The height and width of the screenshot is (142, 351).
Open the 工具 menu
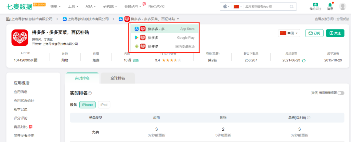[73, 6]
